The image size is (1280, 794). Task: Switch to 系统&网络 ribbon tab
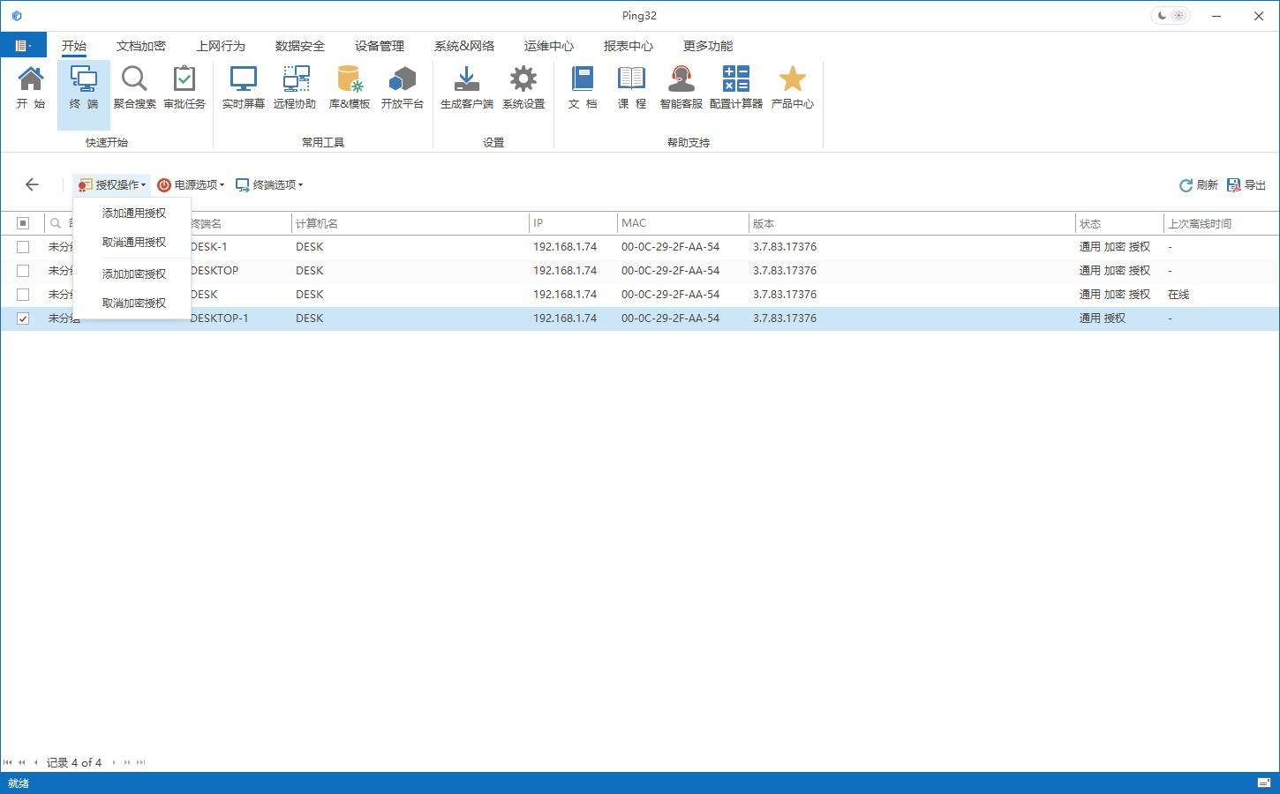pyautogui.click(x=464, y=46)
